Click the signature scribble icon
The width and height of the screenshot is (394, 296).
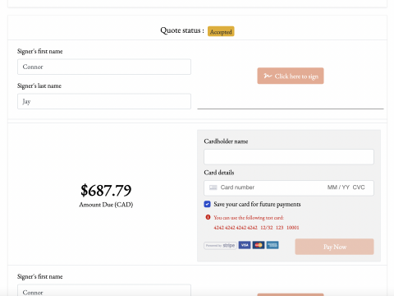(268, 76)
